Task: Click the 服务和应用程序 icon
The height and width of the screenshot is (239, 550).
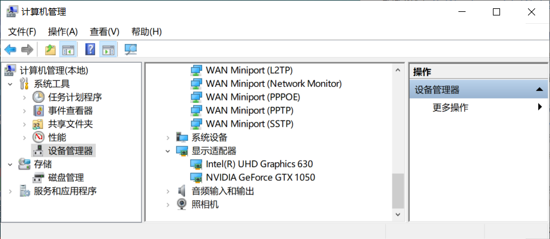Action: 24,191
